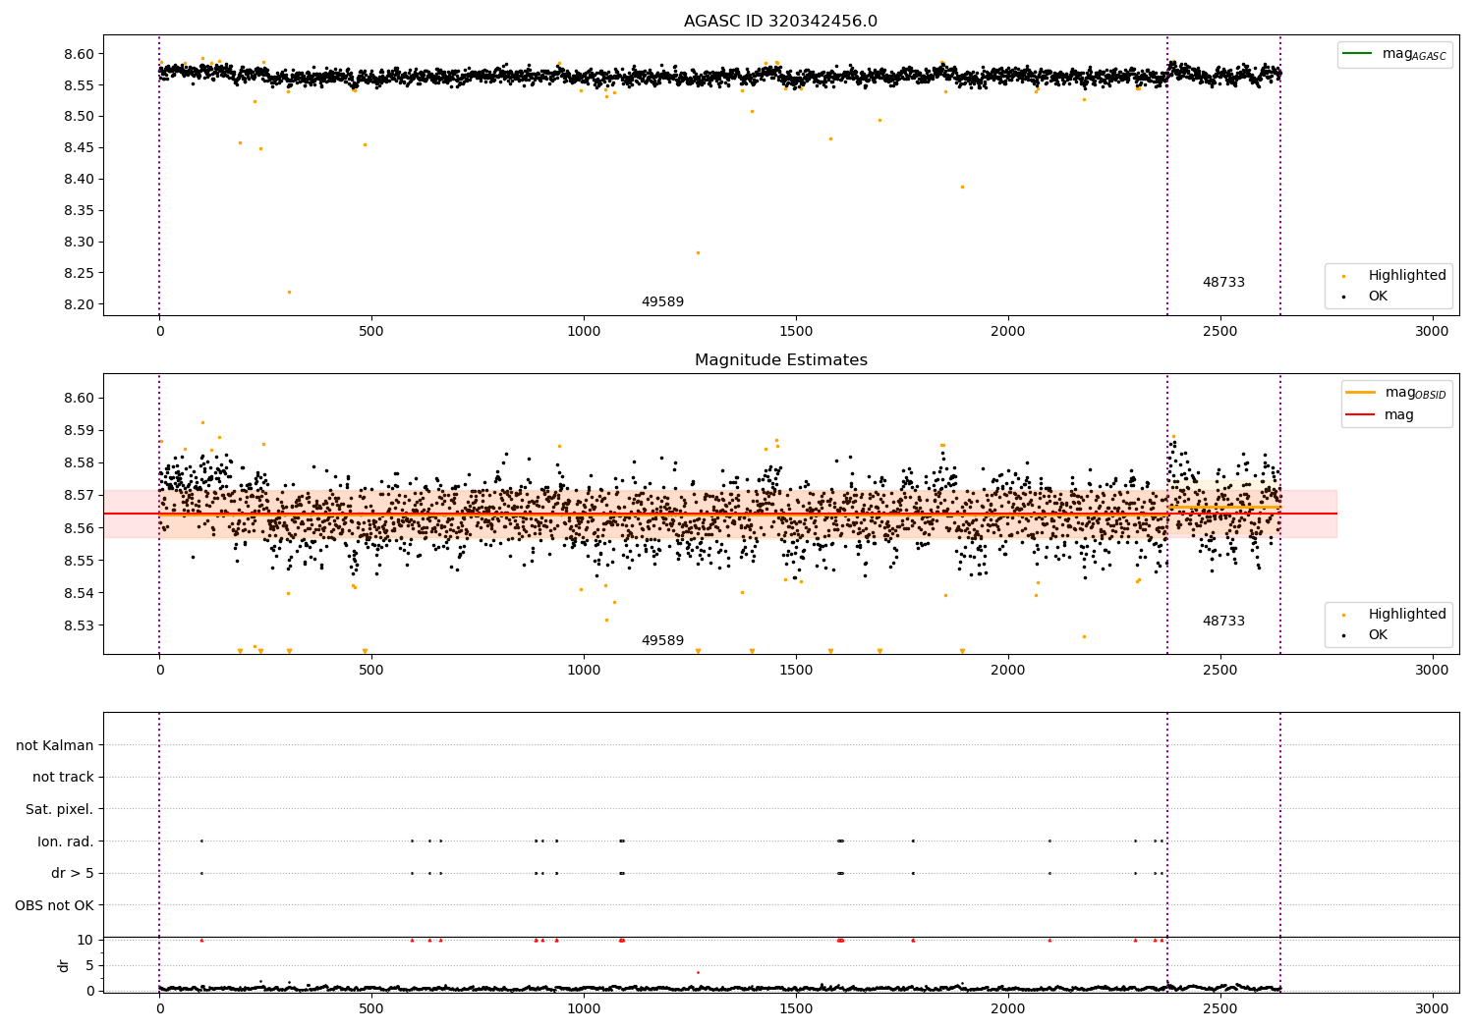This screenshot has width=1474, height=1031.
Task: Click the '2000' x-tick under Magnitude Estimates plot
Action: coord(1008,671)
